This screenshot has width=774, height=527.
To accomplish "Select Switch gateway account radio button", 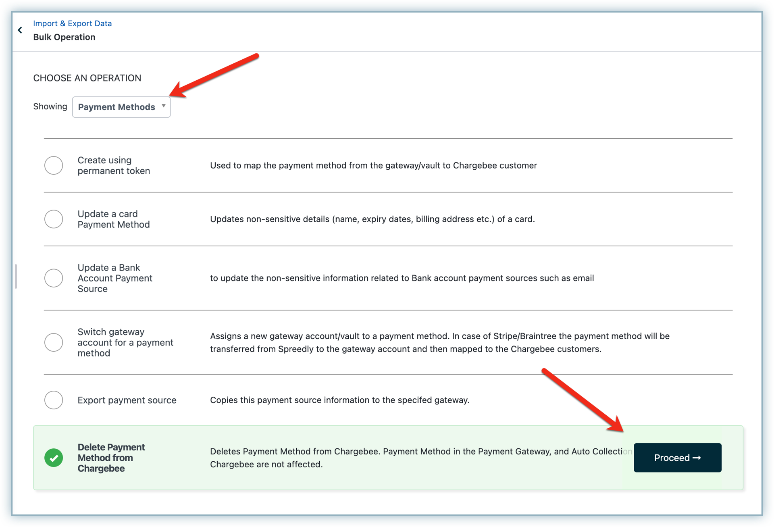I will (54, 342).
